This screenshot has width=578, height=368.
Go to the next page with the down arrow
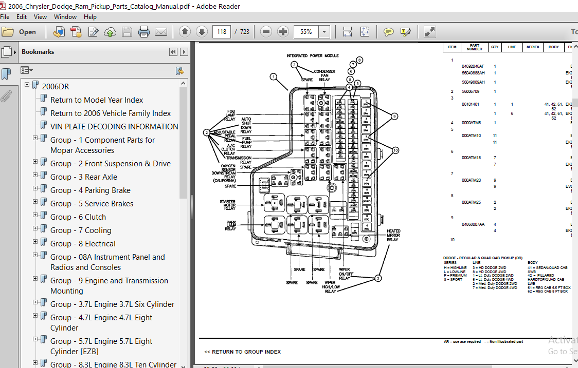coord(202,32)
